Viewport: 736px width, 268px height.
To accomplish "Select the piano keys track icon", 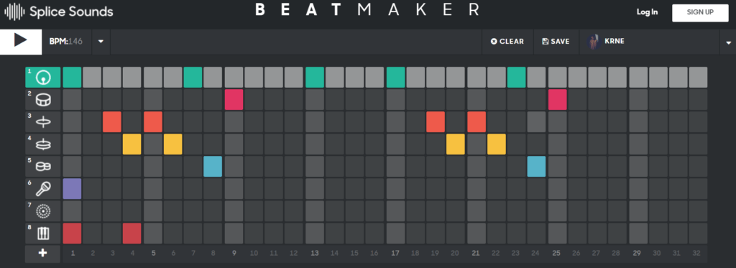I will click(x=42, y=234).
